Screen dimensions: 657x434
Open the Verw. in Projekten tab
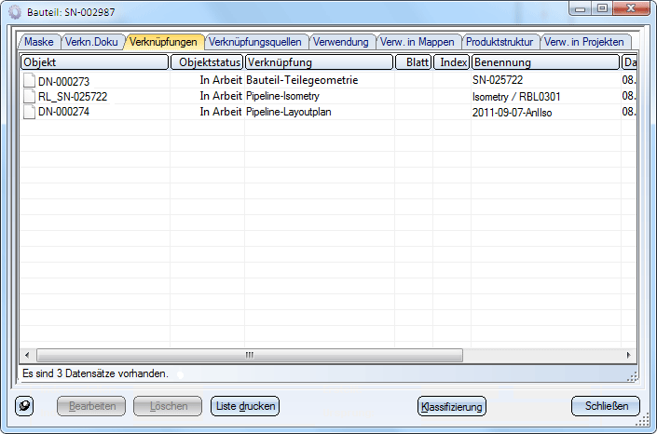pyautogui.click(x=584, y=42)
